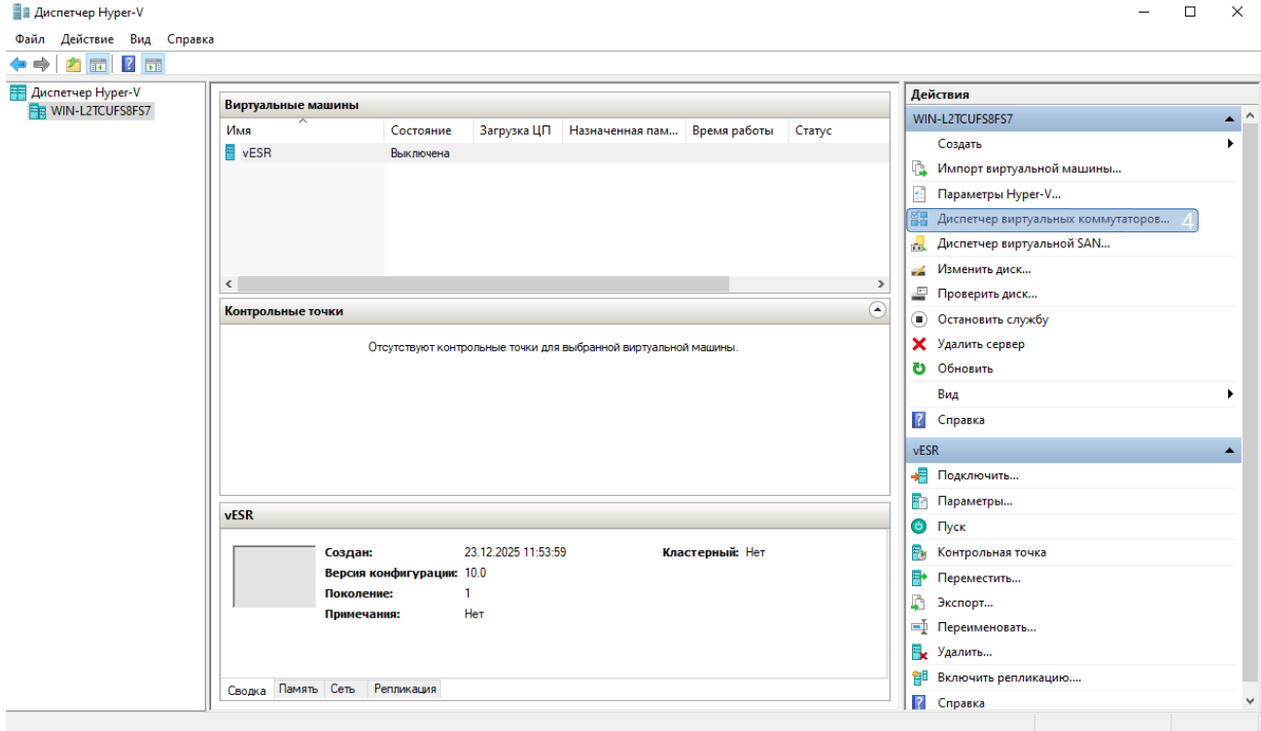Toggle the console tree toolbar icon
The image size is (1261, 731).
coord(97,65)
